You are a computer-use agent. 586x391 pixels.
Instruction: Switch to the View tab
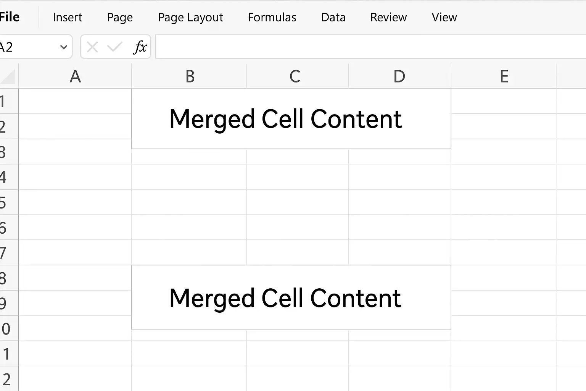(444, 18)
